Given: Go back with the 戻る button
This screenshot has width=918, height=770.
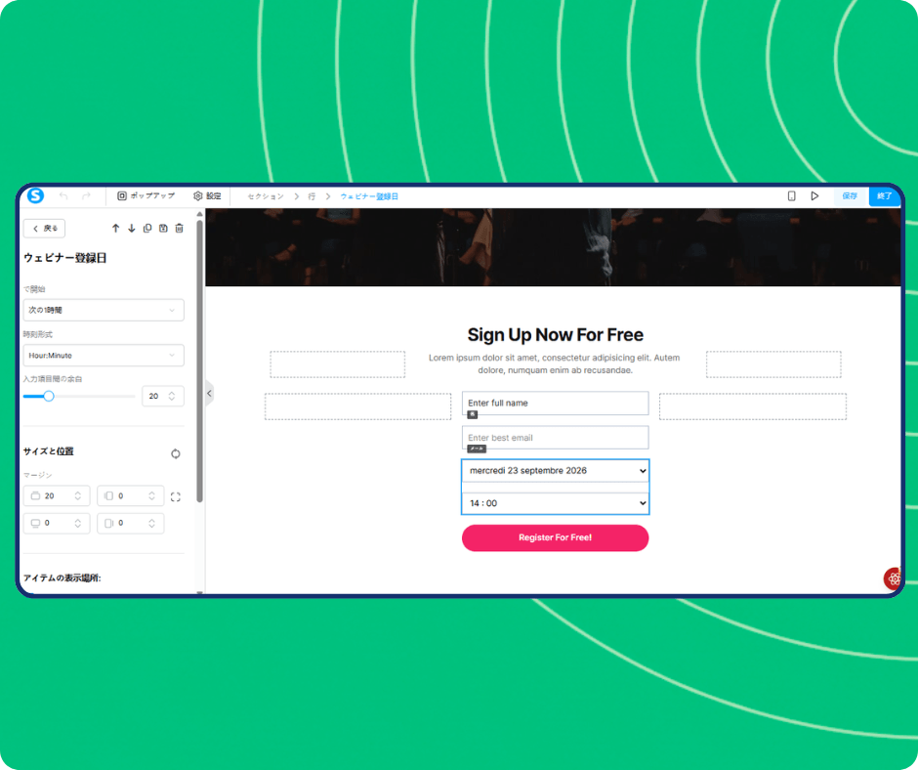Looking at the screenshot, I should 45,229.
